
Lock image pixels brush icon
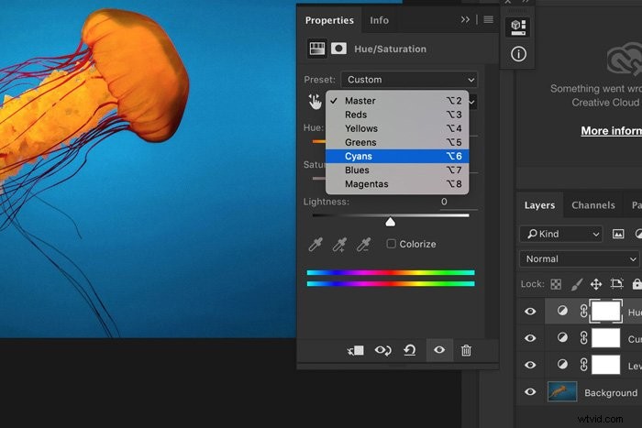pyautogui.click(x=577, y=284)
